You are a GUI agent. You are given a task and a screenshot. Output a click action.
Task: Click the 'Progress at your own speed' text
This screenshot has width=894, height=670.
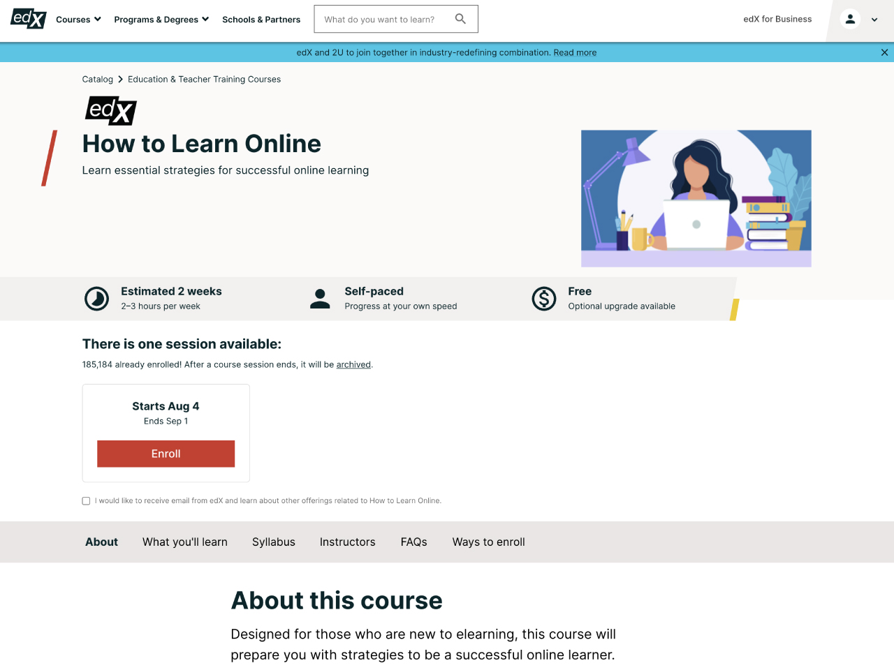coord(401,306)
